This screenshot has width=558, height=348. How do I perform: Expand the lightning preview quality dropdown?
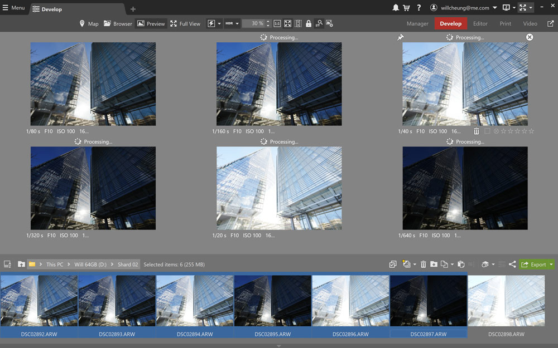pos(219,23)
